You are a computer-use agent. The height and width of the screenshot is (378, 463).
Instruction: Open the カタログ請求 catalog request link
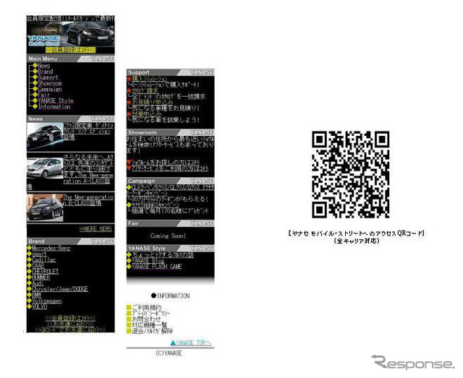click(x=145, y=90)
